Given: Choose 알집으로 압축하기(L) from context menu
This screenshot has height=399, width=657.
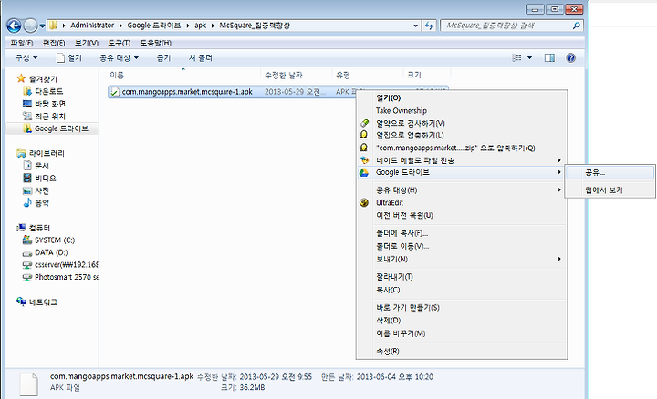Looking at the screenshot, I should pyautogui.click(x=462, y=135).
